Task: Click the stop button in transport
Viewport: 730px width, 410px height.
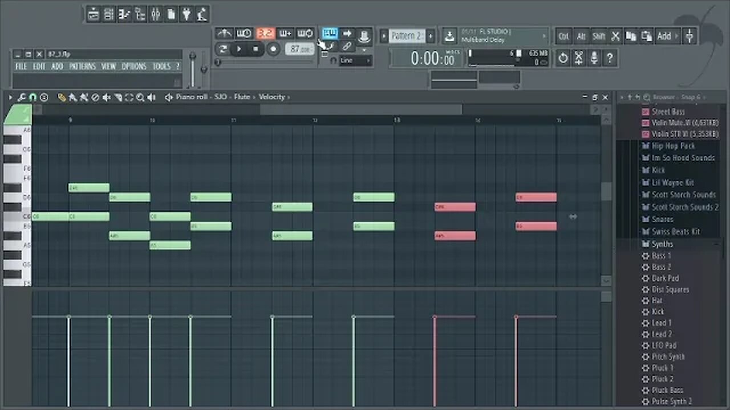Action: click(x=255, y=49)
